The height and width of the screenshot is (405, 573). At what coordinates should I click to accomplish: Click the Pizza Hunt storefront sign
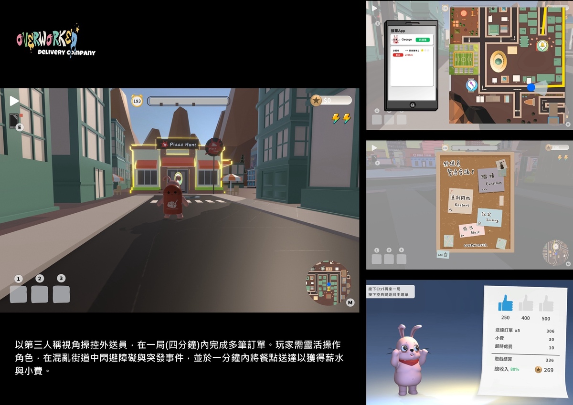[x=179, y=144]
